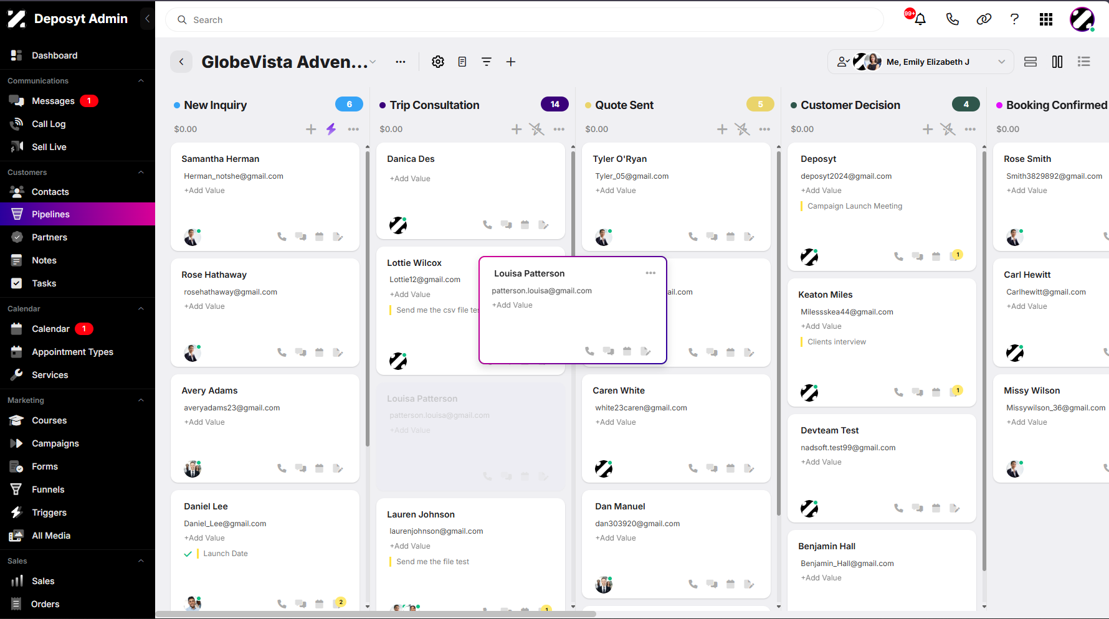Click the note icon on Deposyt card
Viewport: 1109px width, 619px height.
tap(954, 257)
